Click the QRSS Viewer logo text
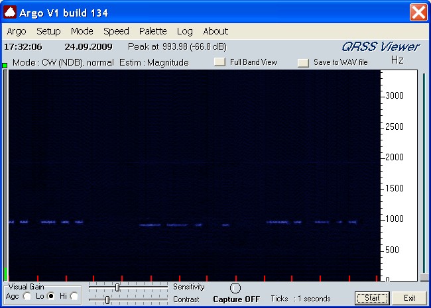This screenshot has height=308, width=431. click(x=381, y=46)
